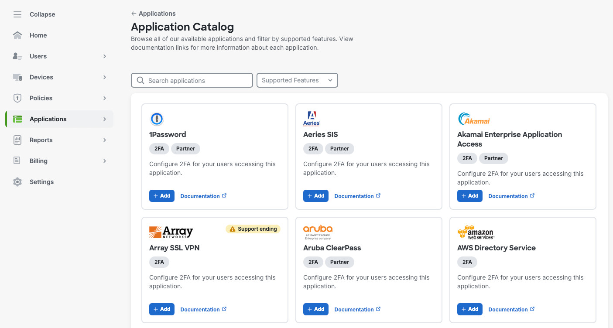Viewport: 613px width, 328px height.
Task: Click the Amazon Web Services logo
Action: tap(475, 231)
